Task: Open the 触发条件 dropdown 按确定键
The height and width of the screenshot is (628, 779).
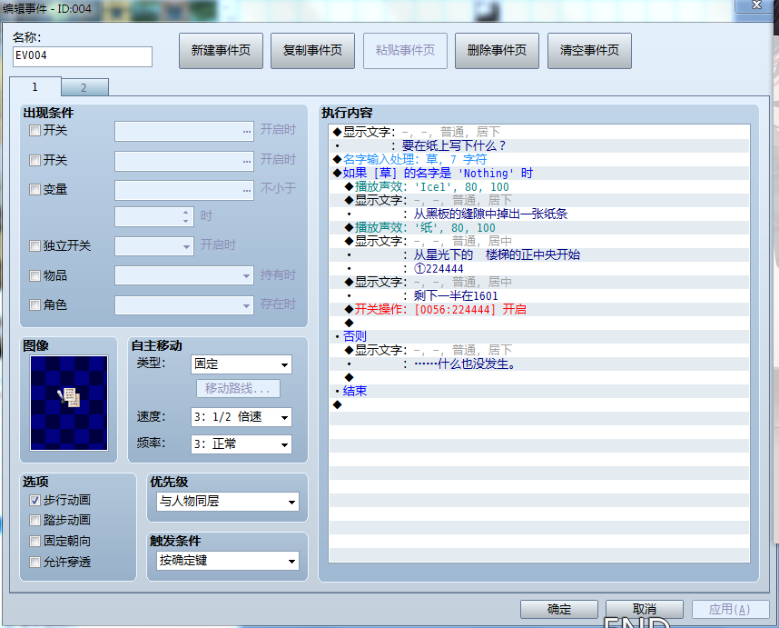Action: (x=228, y=561)
